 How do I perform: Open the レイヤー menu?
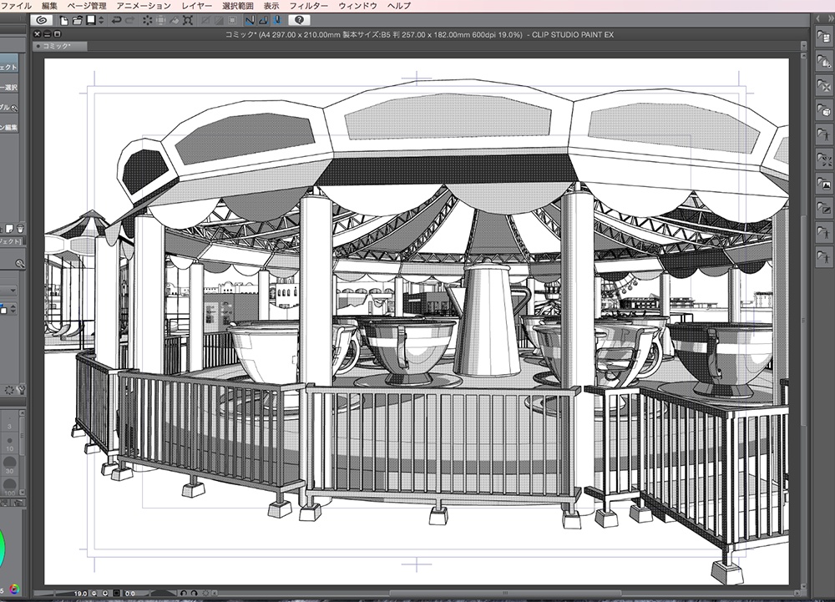[x=197, y=6]
